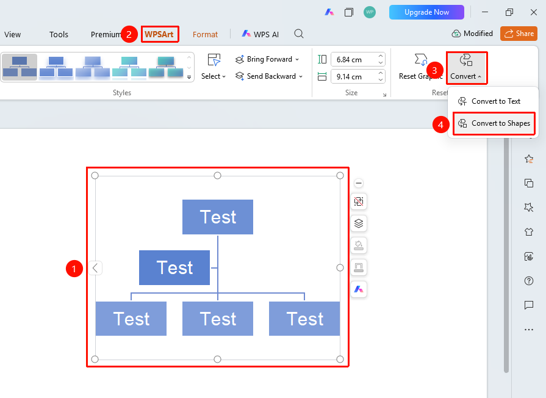Screen dimensions: 546x398
Task: Collapse the Convert dropdown button
Action: [466, 68]
